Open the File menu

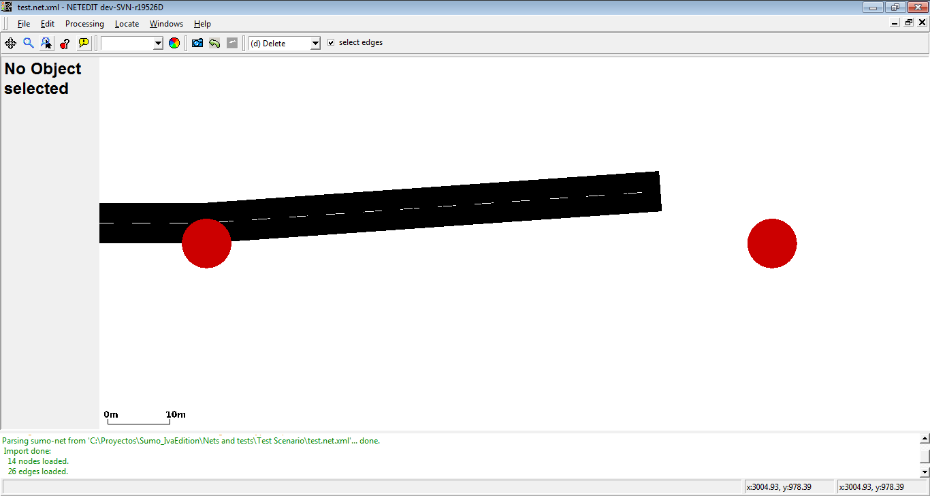[x=24, y=24]
